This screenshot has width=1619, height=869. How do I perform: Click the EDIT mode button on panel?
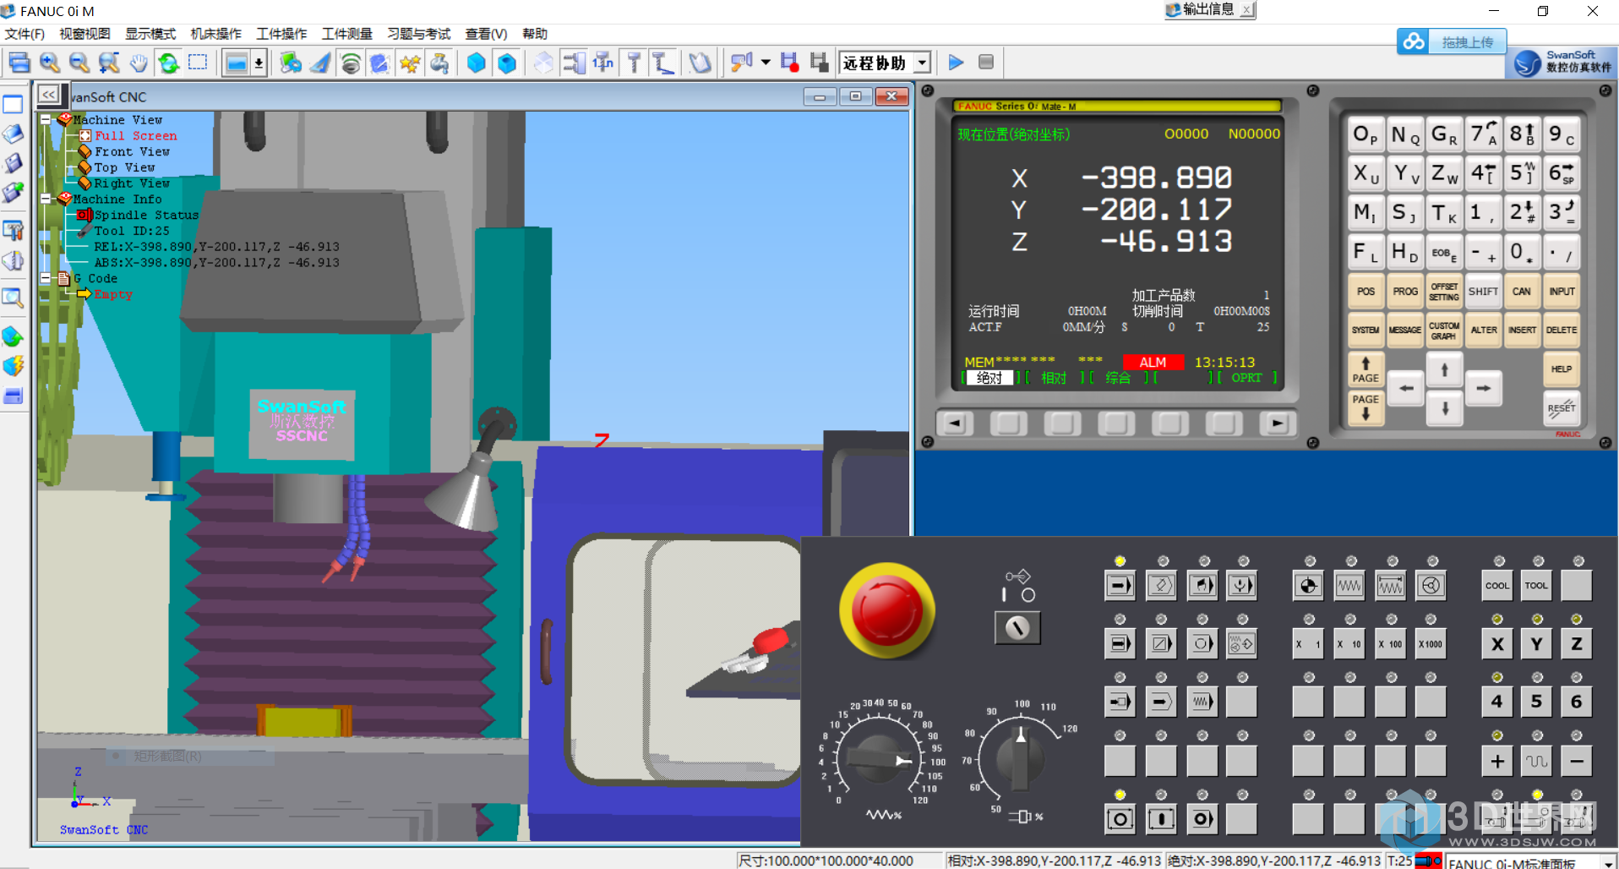[1161, 585]
